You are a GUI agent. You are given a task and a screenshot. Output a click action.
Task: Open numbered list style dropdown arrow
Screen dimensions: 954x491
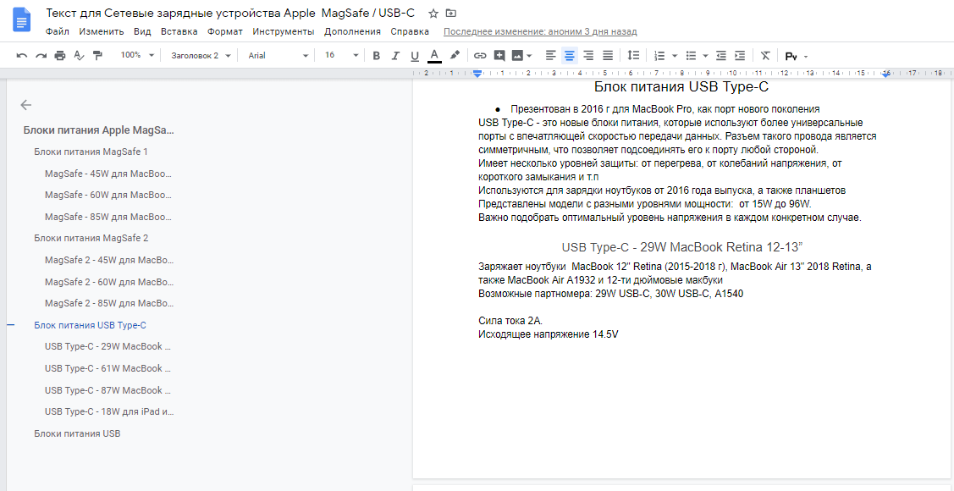coord(675,55)
